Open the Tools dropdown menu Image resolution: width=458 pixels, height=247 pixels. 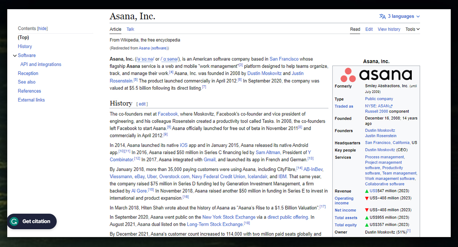pos(413,29)
